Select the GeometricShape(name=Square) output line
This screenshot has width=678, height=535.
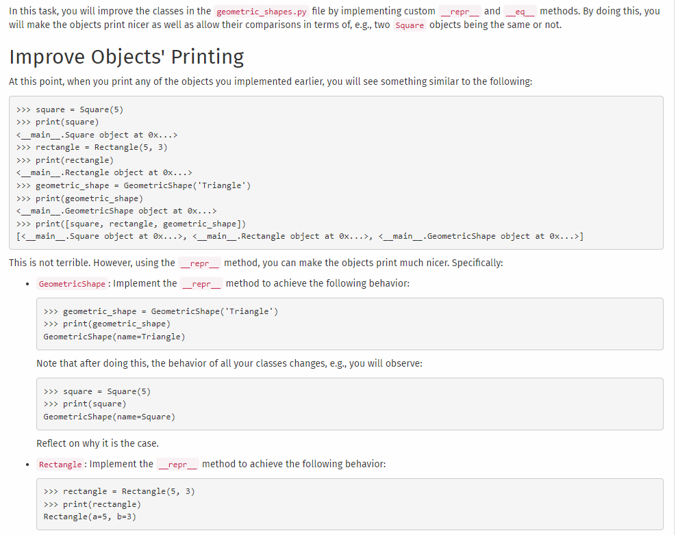point(108,416)
